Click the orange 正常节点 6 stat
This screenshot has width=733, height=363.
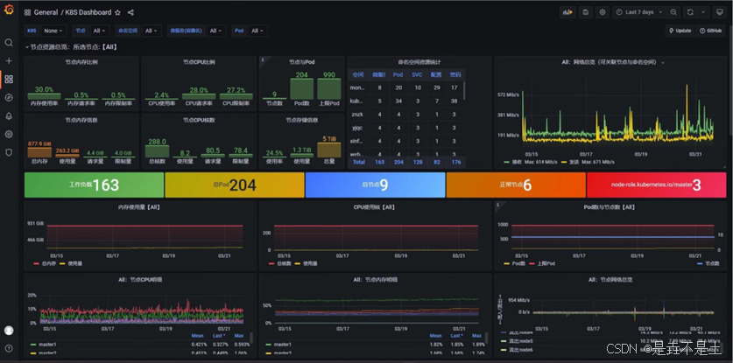516,185
